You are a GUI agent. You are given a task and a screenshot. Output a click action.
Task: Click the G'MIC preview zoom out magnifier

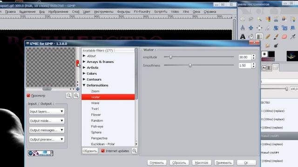click(x=69, y=96)
